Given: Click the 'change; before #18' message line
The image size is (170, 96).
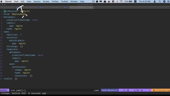Looking at the screenshot, I should click(x=24, y=93).
